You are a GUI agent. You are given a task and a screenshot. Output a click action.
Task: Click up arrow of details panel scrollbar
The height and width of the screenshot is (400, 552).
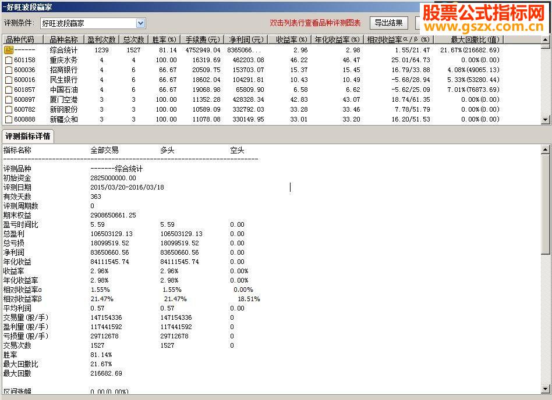[546, 149]
